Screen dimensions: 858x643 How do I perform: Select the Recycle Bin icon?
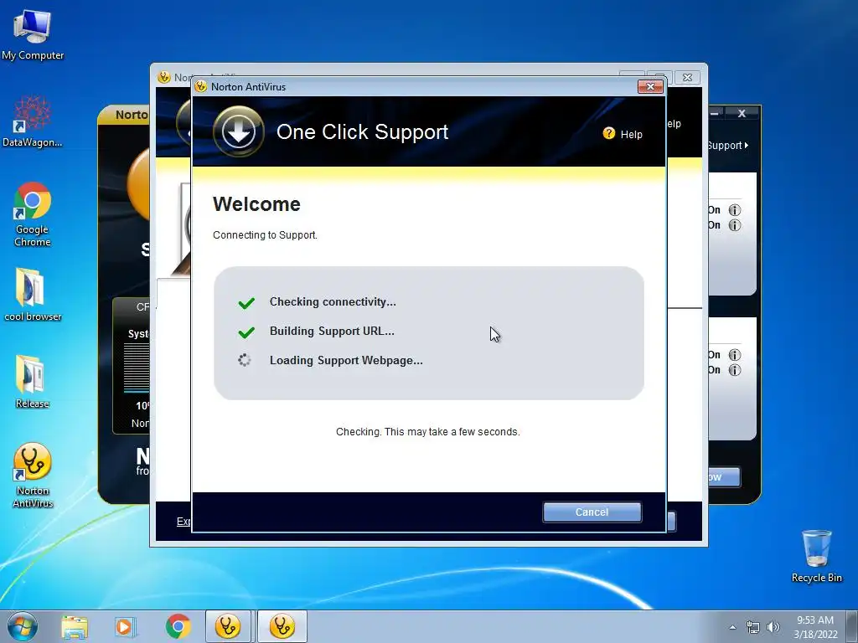pos(816,556)
